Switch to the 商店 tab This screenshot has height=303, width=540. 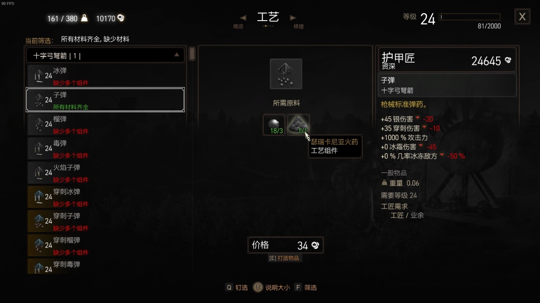click(x=238, y=27)
